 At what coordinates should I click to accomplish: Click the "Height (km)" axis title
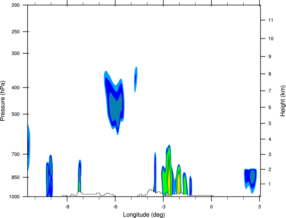click(x=283, y=101)
